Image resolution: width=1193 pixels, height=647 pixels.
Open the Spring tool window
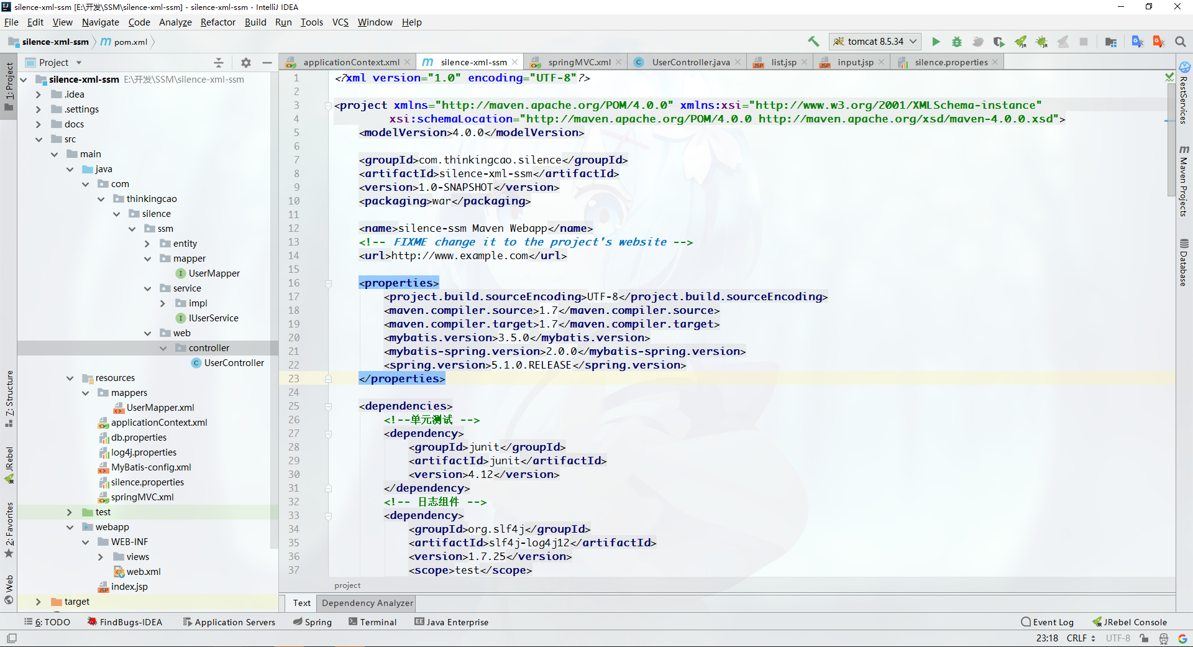point(313,622)
